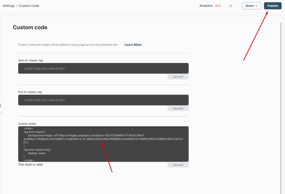285x194 pixels.
Task: Click resize handle of body tag code box
Action: (187, 104)
